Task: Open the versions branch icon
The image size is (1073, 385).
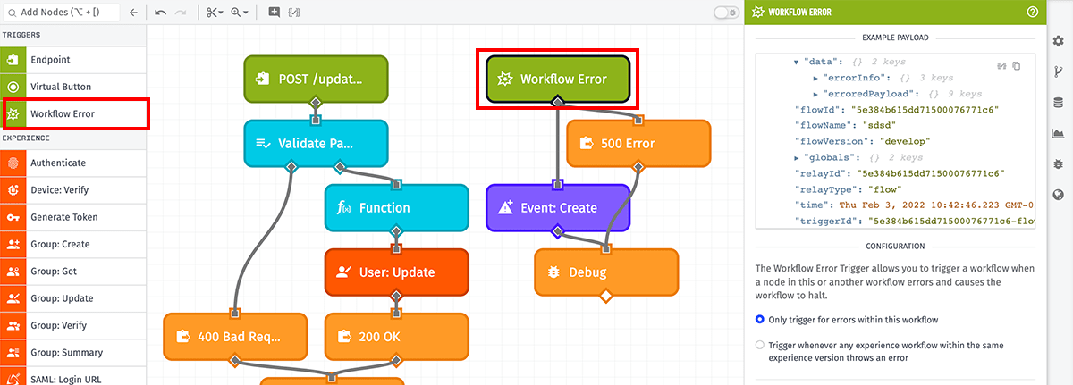Action: (x=1059, y=72)
